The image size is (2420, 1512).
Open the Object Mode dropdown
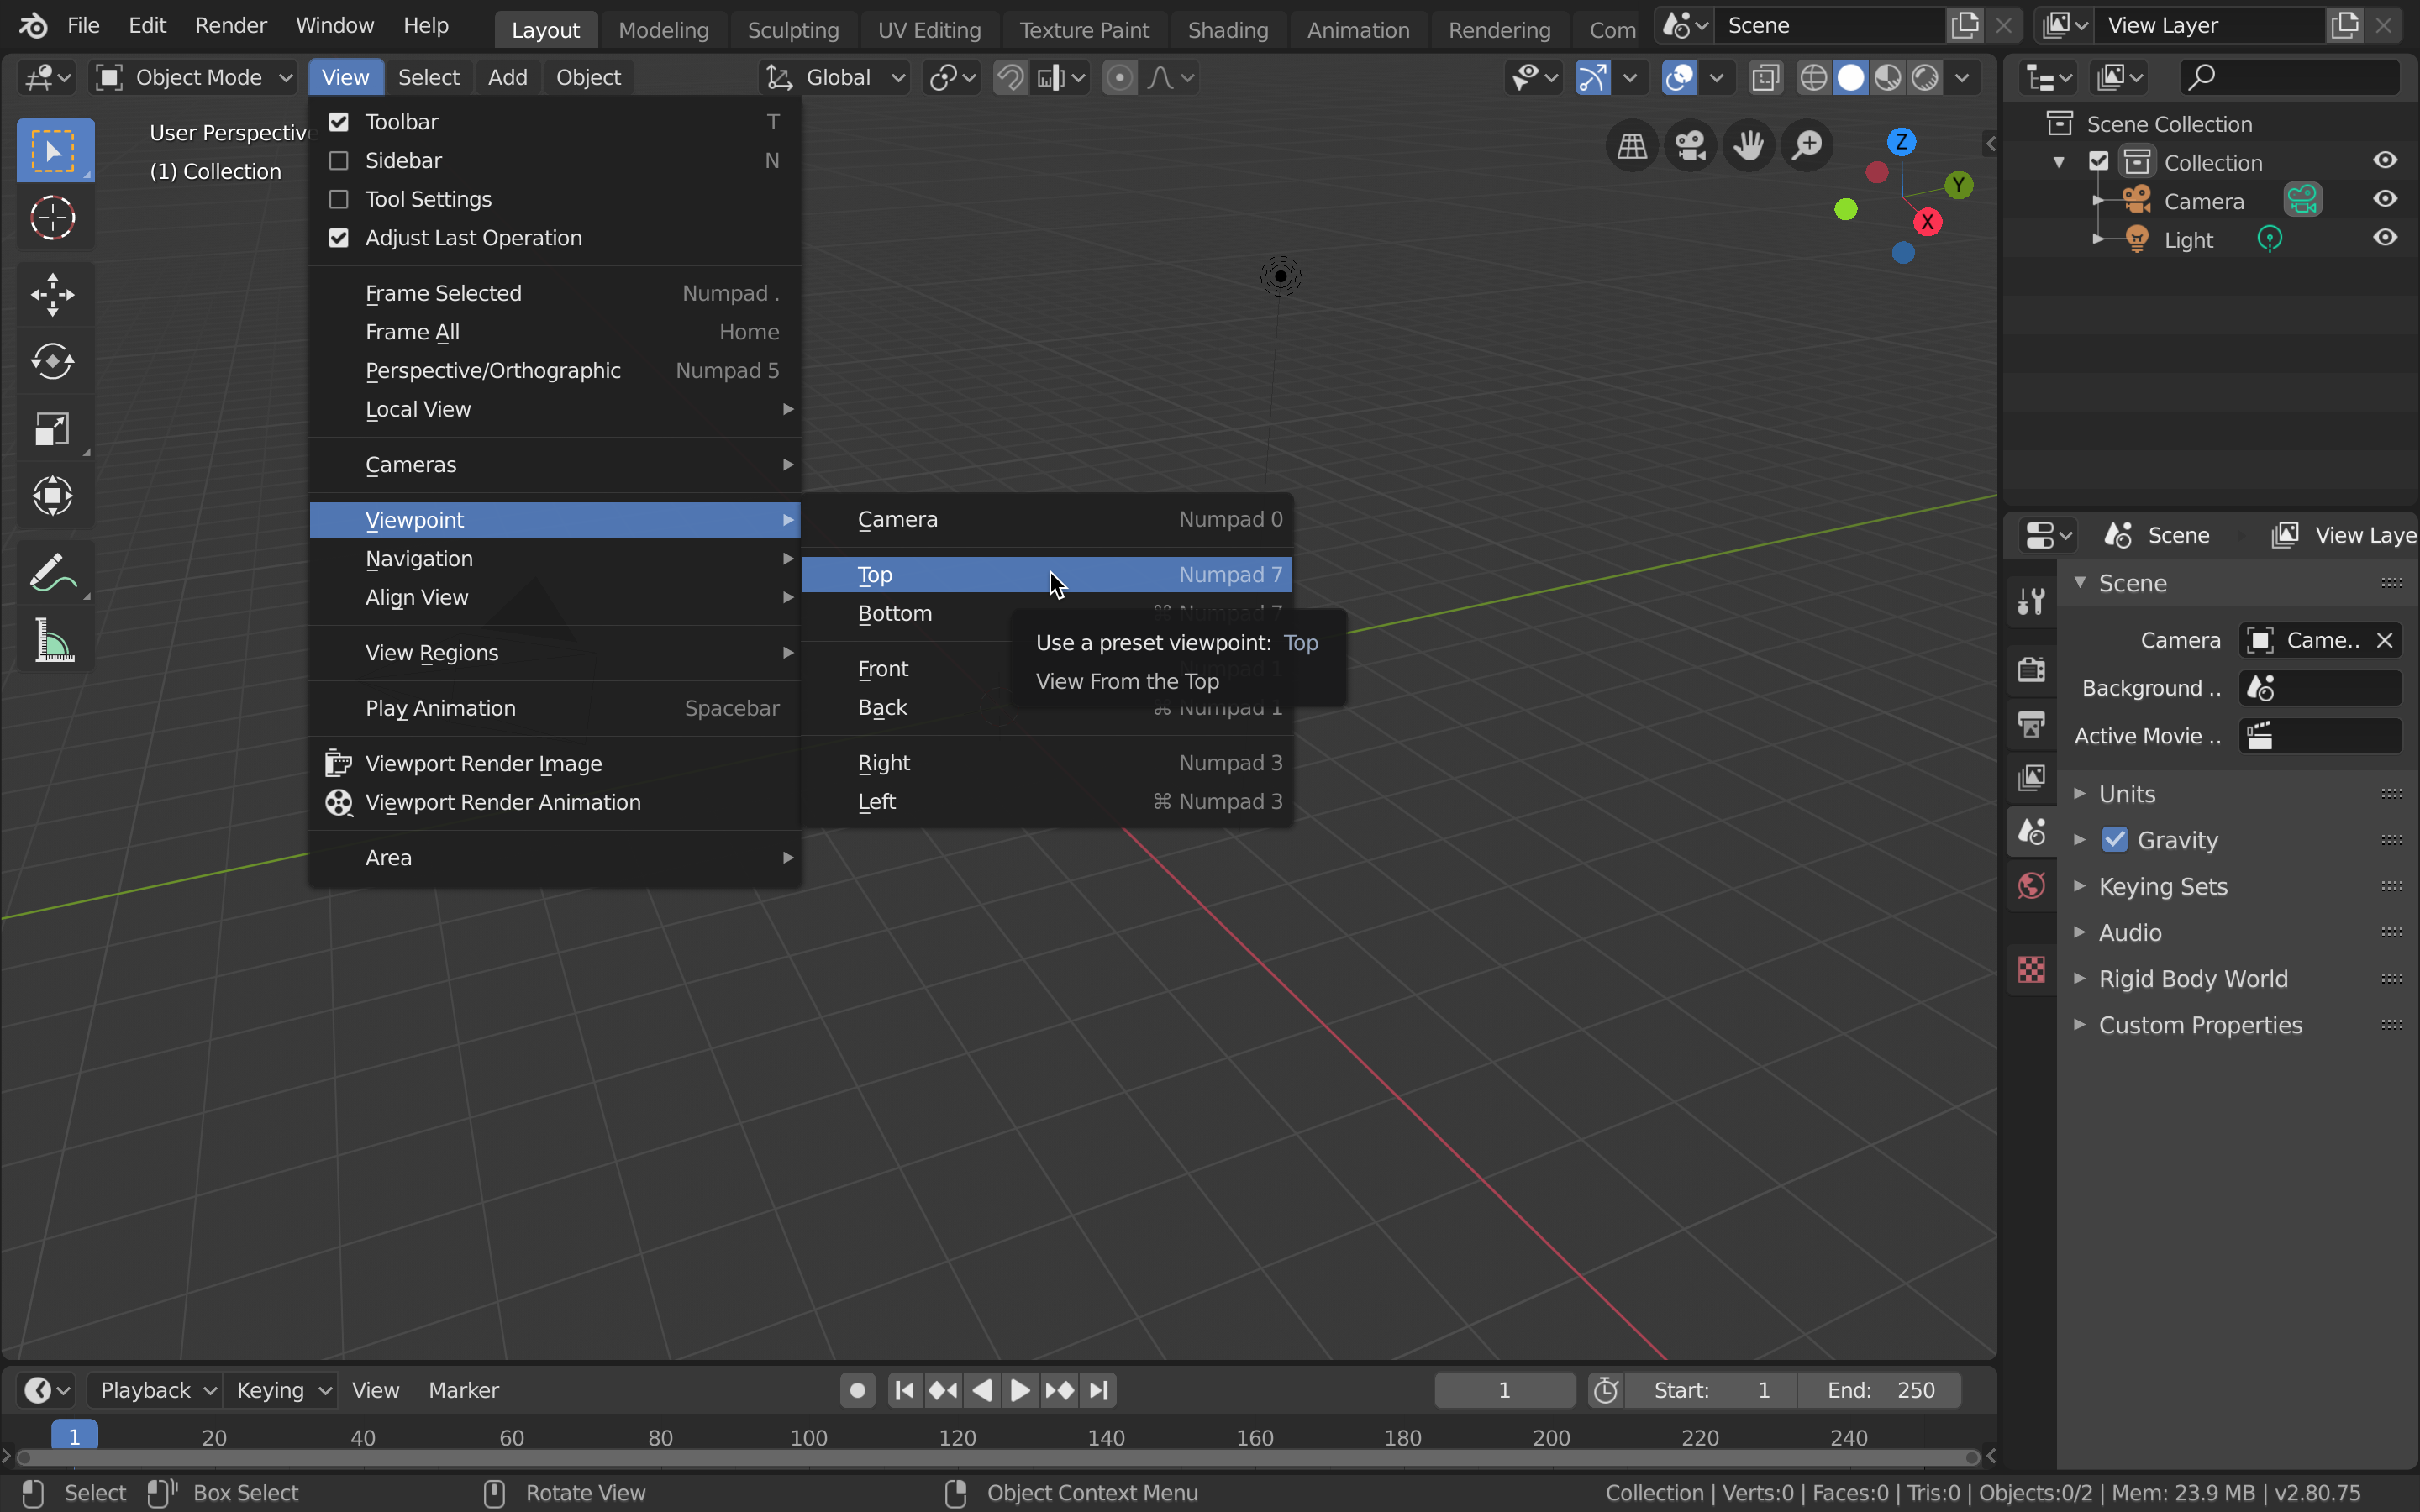click(194, 78)
